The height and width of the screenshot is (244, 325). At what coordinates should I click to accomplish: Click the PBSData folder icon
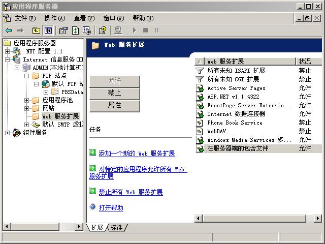pyautogui.click(x=55, y=91)
